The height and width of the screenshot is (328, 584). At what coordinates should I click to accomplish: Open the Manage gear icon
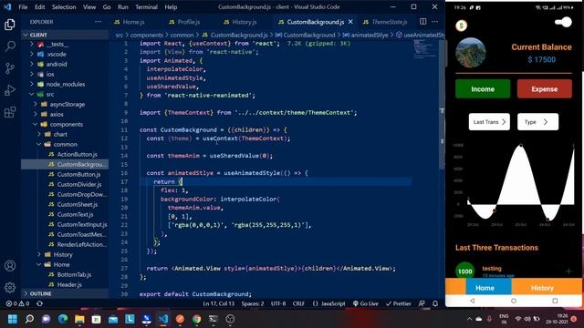tap(10, 287)
